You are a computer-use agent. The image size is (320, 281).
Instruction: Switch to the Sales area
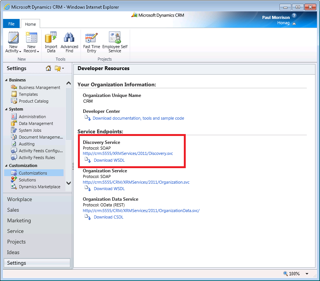point(13,210)
